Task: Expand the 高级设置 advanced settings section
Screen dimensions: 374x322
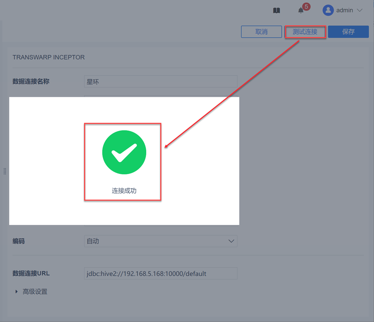Action: click(31, 292)
